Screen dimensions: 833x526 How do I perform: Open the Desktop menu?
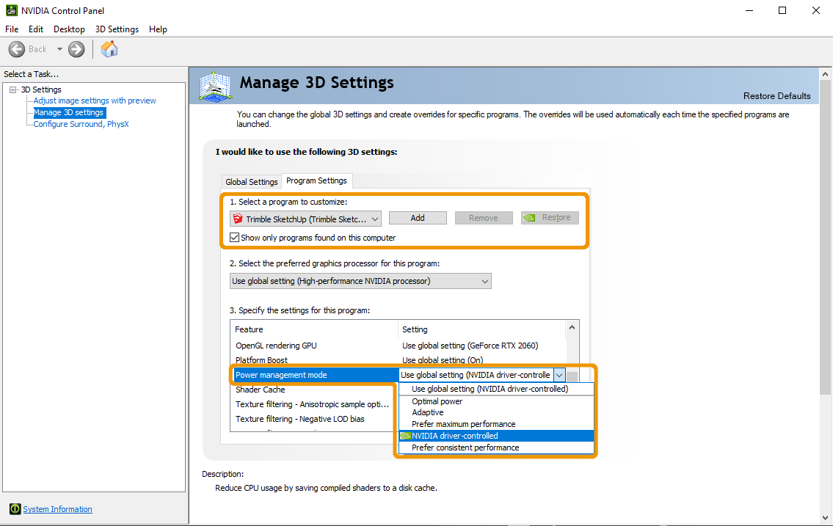tap(69, 29)
